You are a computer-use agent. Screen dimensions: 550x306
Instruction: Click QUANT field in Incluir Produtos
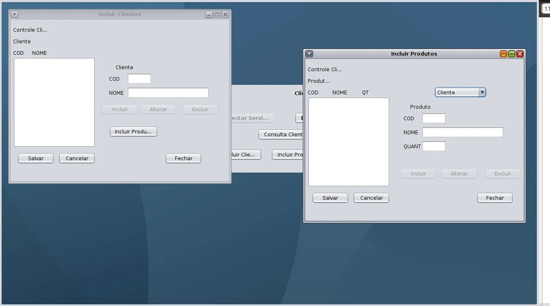point(434,146)
